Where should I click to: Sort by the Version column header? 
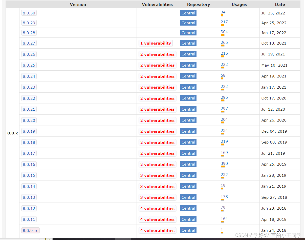[x=78, y=4]
